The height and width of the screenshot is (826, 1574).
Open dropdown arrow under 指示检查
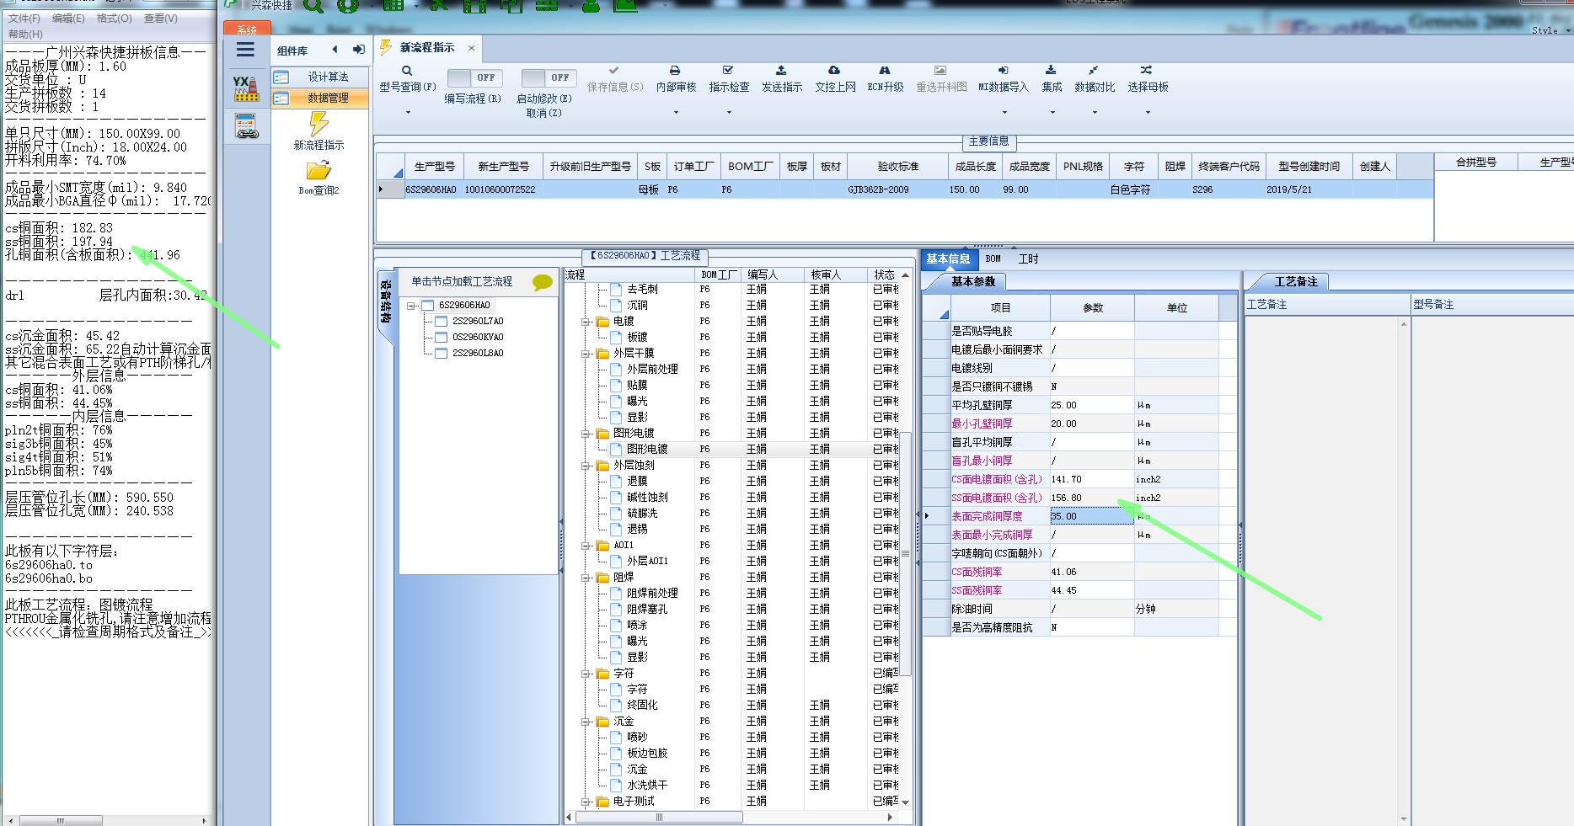[729, 112]
